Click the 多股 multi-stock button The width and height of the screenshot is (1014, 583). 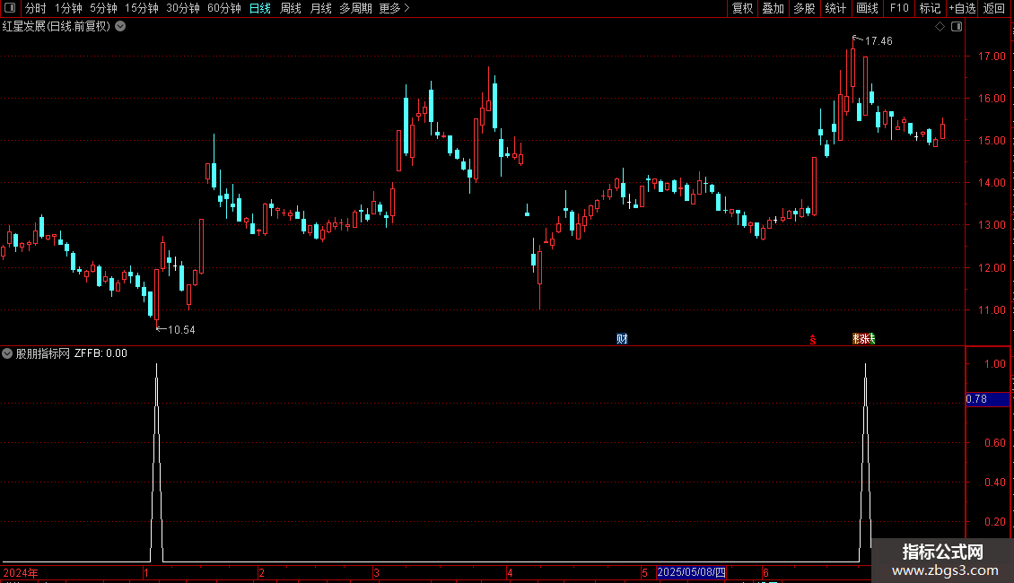click(804, 8)
